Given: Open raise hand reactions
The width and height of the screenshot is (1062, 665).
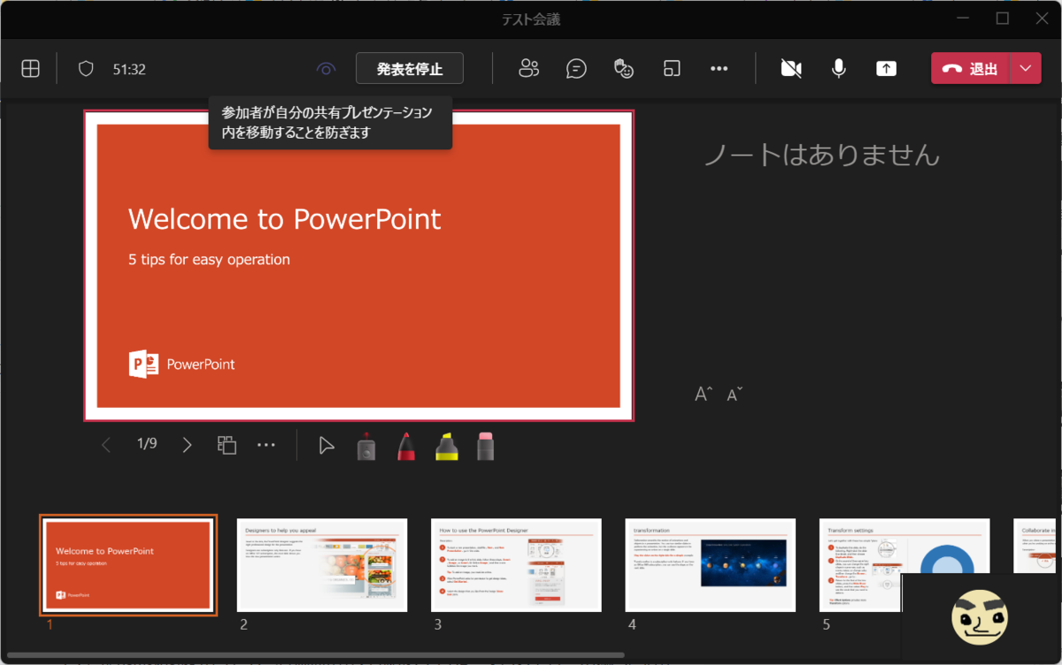Looking at the screenshot, I should 624,69.
